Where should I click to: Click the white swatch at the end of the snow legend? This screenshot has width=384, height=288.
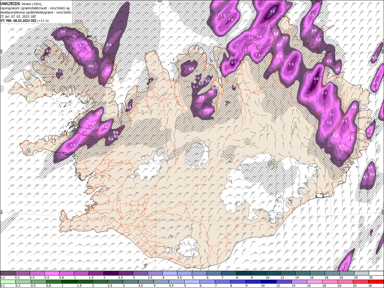[x=376, y=273]
